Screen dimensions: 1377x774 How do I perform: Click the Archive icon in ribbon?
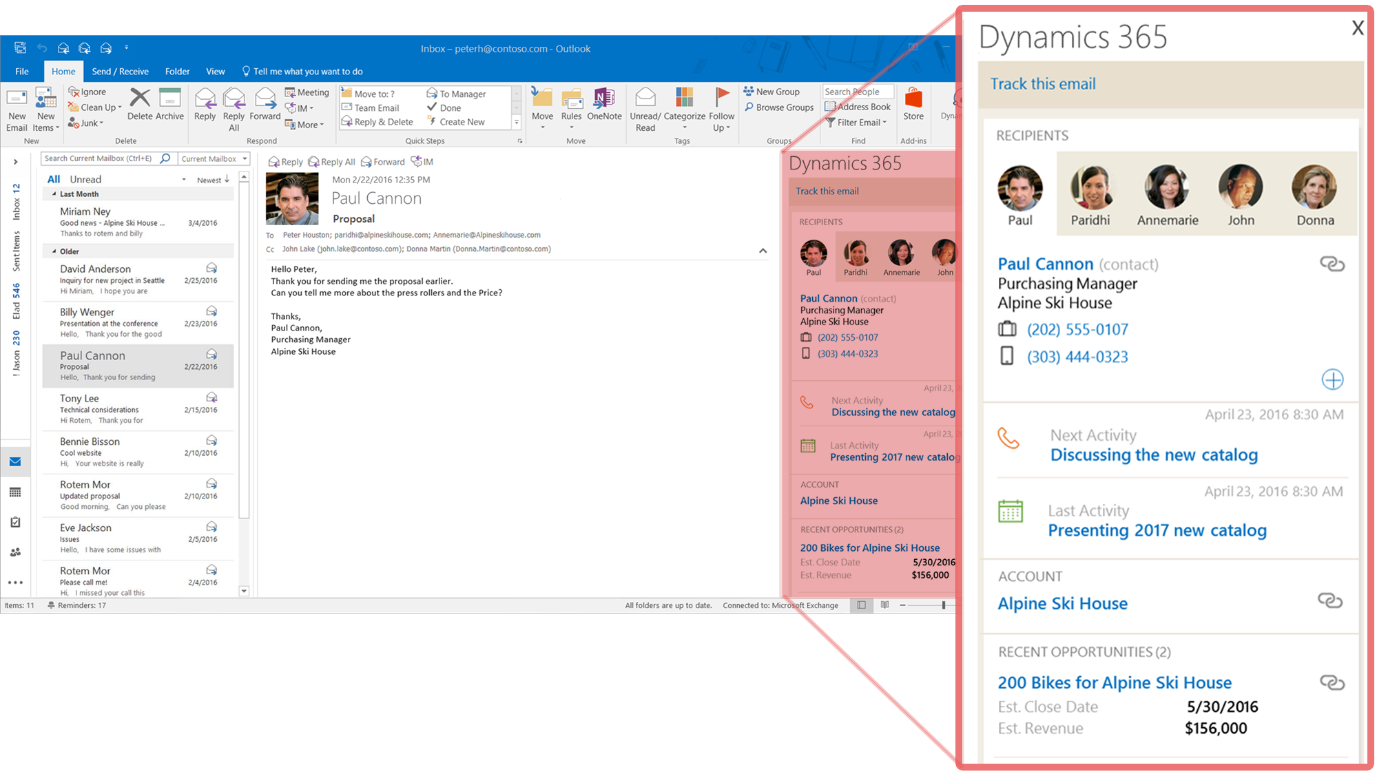click(169, 98)
